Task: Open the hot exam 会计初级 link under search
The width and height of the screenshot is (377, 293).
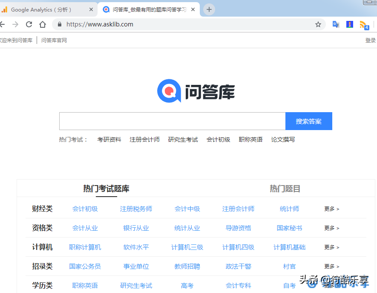Action: tap(218, 139)
